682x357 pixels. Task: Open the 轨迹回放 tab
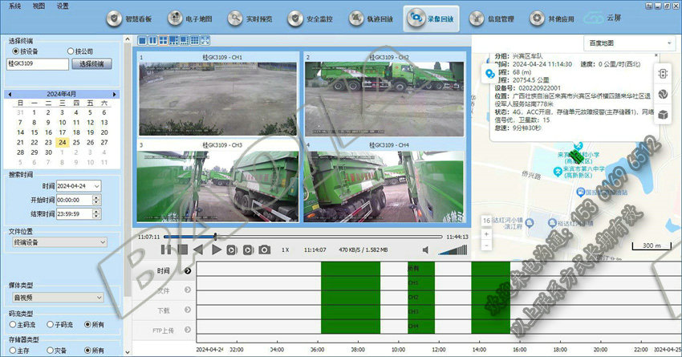367,18
